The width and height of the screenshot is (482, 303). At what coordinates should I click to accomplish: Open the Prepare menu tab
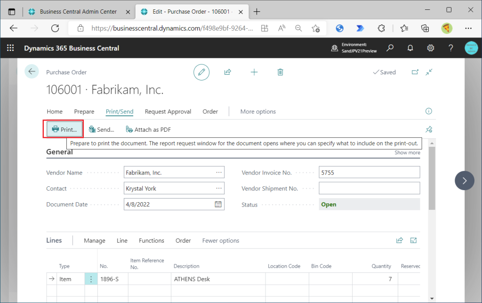point(84,112)
